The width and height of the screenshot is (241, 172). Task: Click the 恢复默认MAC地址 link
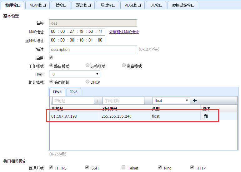coord(124,32)
